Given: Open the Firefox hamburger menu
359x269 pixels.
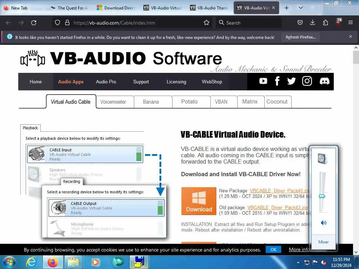Looking at the screenshot, I should click(351, 22).
